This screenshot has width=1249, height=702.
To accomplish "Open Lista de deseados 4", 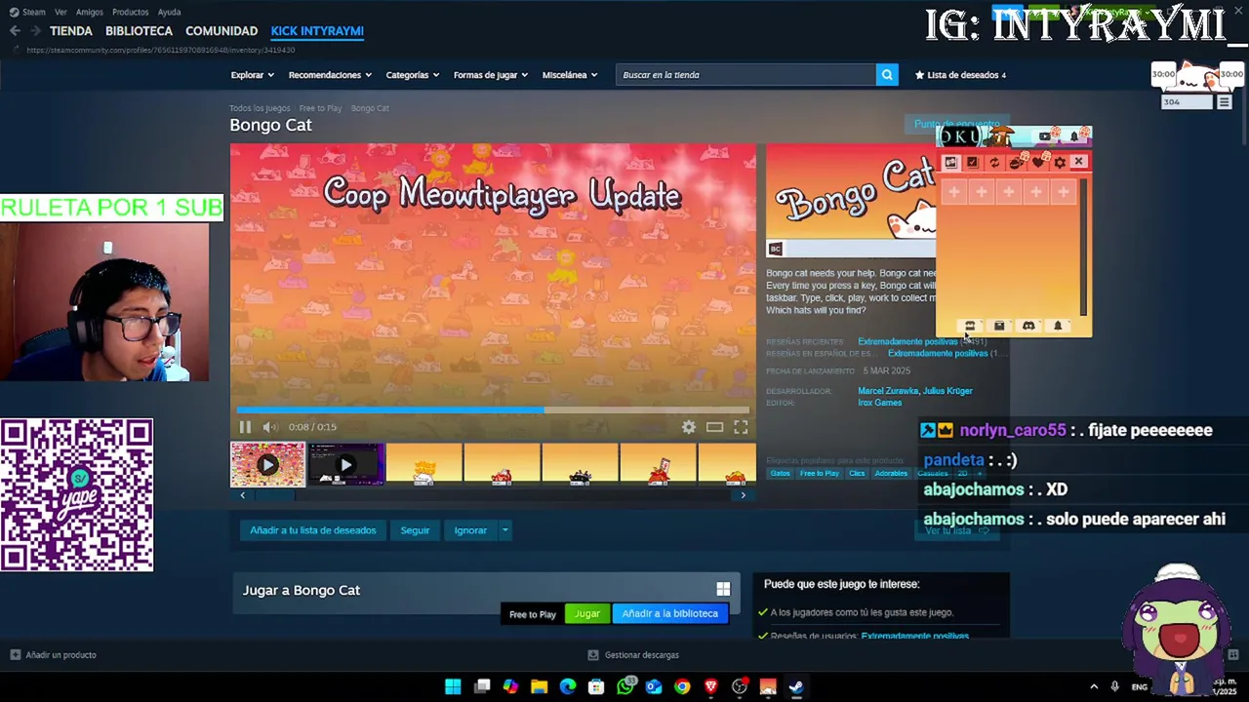I will (960, 75).
